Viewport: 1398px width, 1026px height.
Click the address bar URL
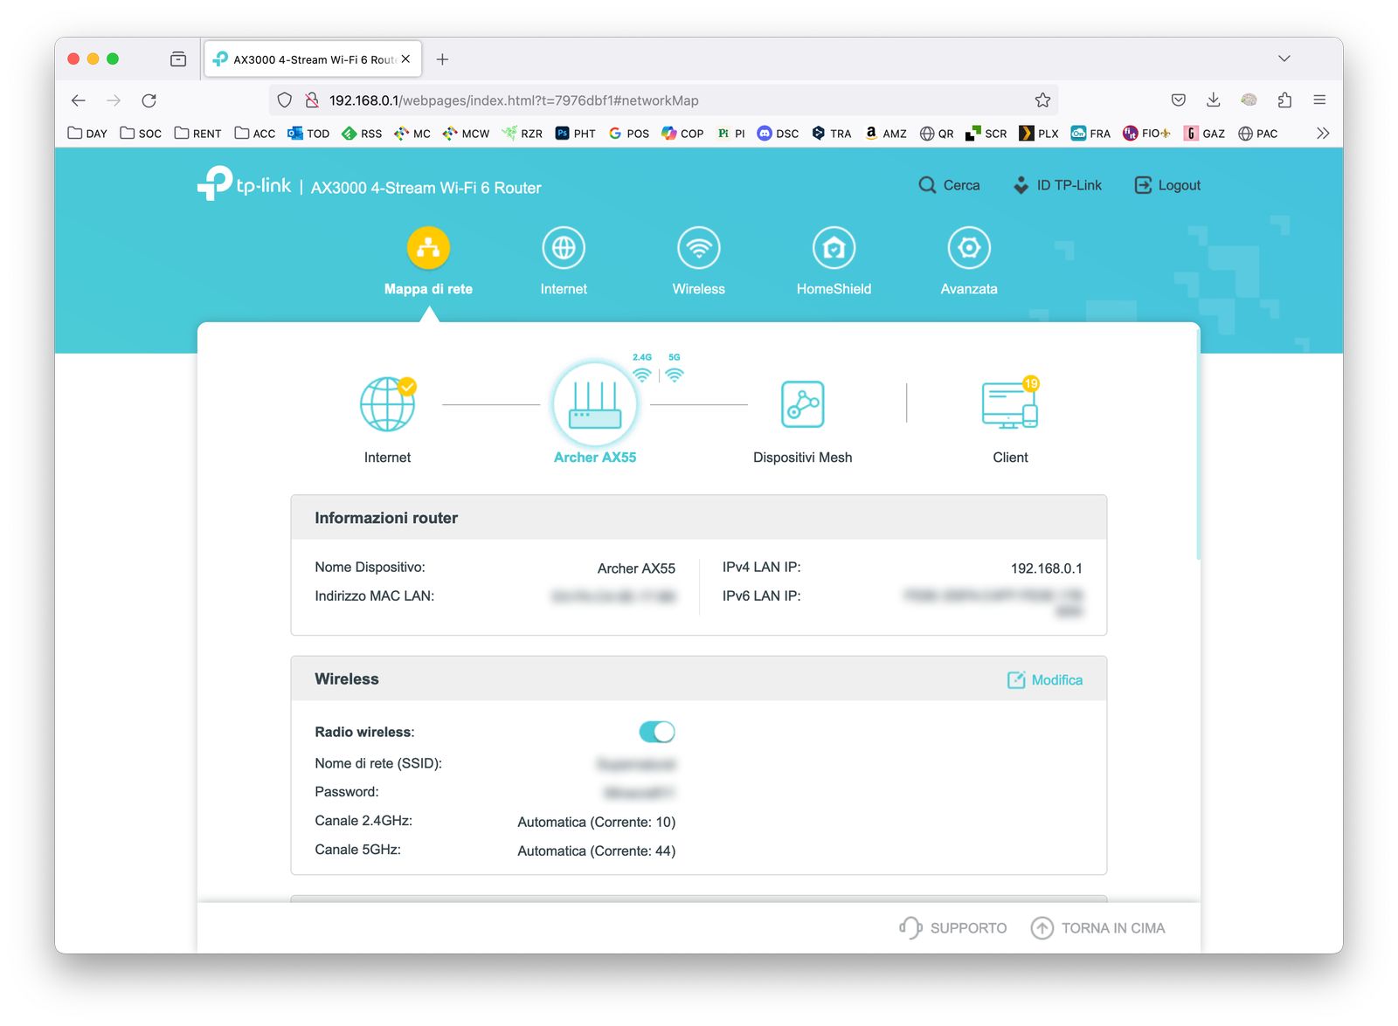point(514,100)
